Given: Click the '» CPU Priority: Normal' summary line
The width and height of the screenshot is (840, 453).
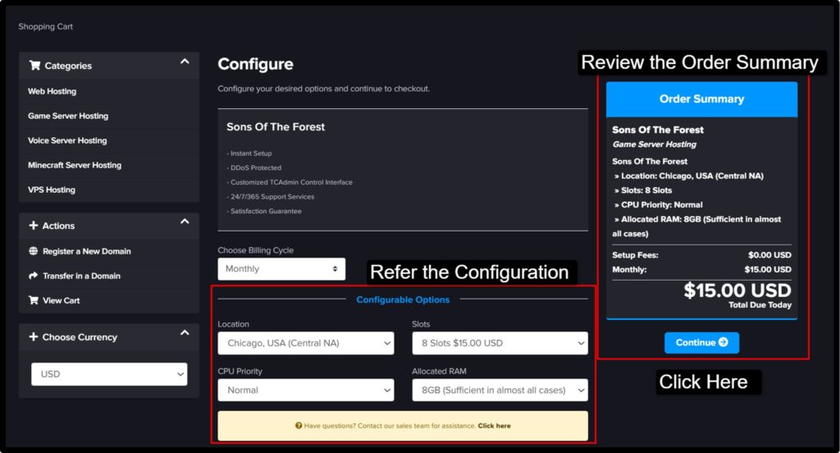Looking at the screenshot, I should (x=659, y=205).
